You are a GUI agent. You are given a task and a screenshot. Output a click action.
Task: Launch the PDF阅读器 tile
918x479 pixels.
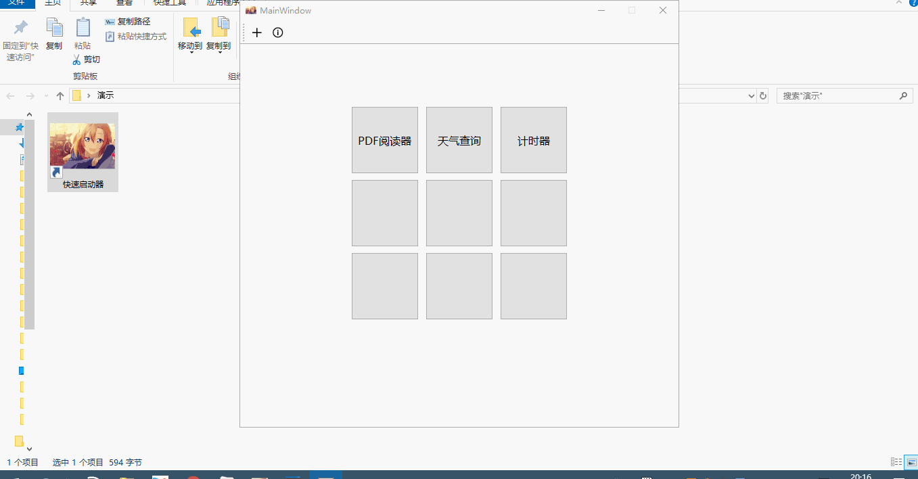coord(385,140)
